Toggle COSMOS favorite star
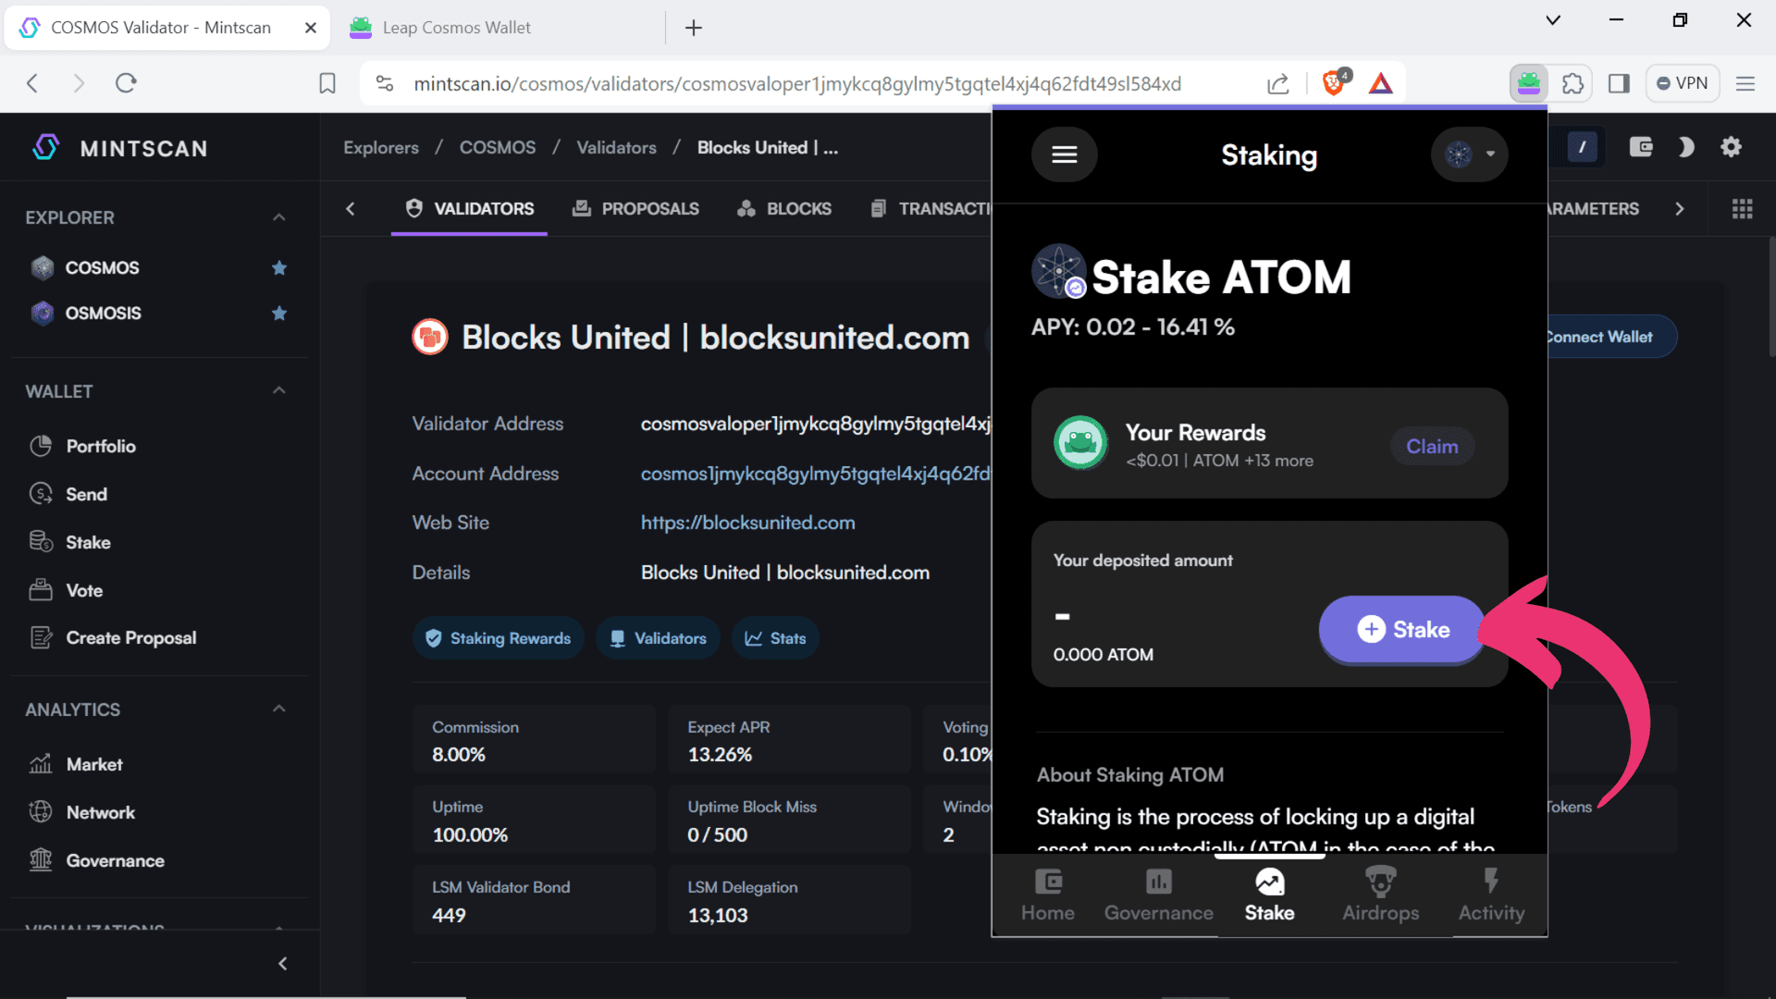The height and width of the screenshot is (999, 1776). coord(279,268)
